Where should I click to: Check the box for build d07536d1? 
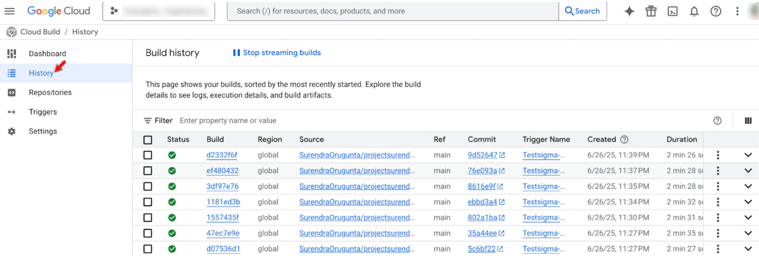[x=147, y=249]
